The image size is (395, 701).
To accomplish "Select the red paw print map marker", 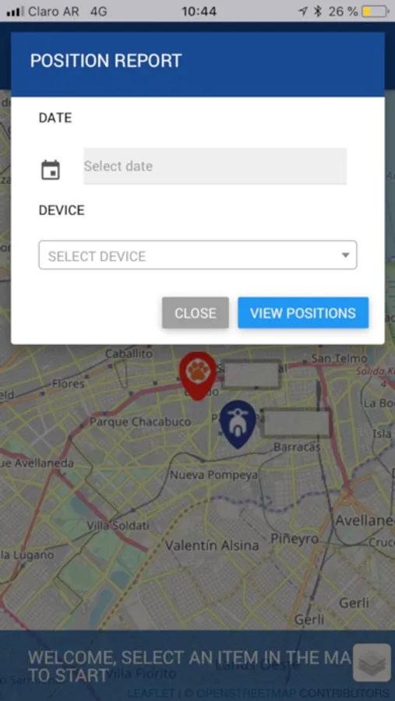I will 198,375.
